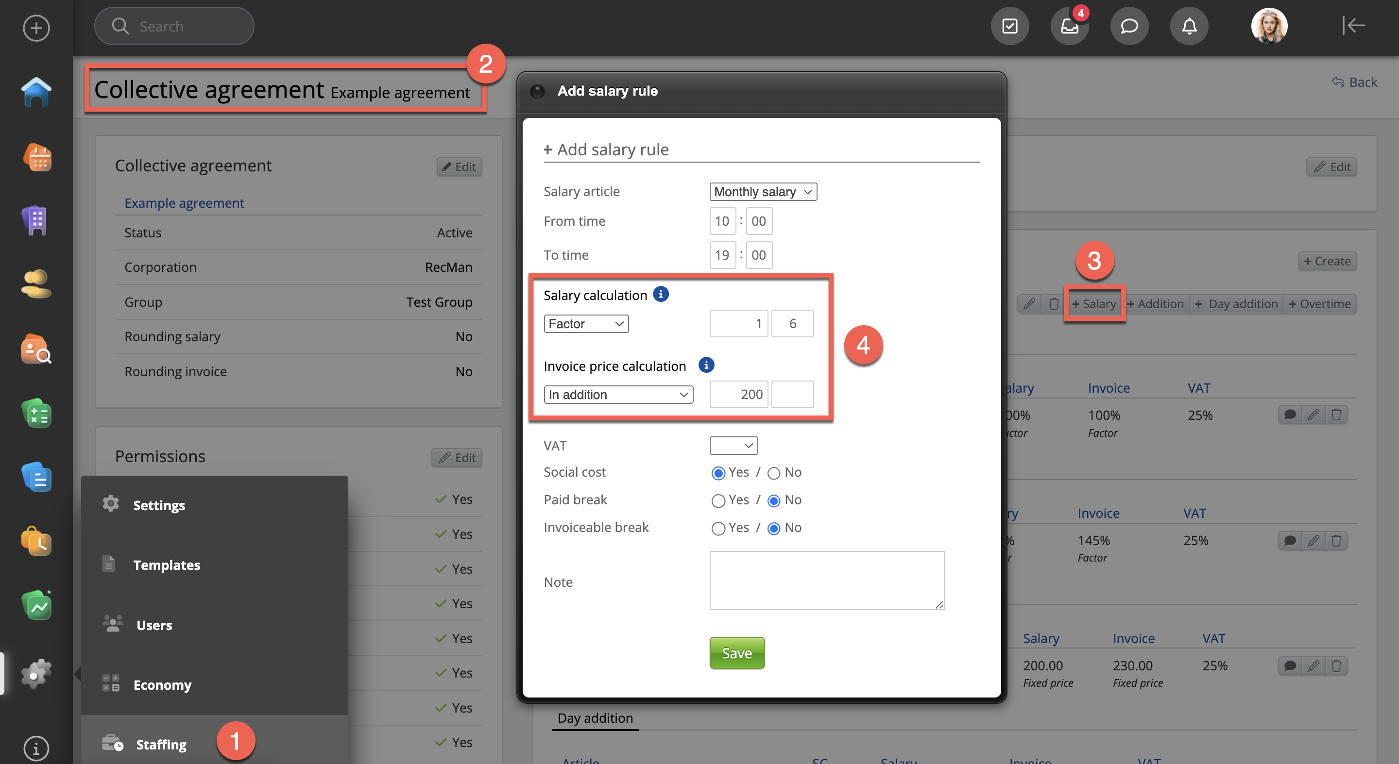Image resolution: width=1399 pixels, height=764 pixels.
Task: Click the Invoice price calculation info icon
Action: click(705, 365)
